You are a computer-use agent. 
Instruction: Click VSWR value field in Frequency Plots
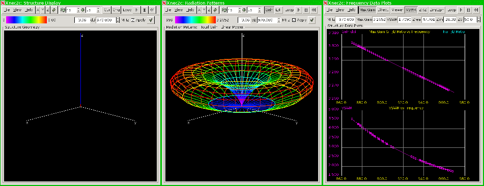point(405,19)
